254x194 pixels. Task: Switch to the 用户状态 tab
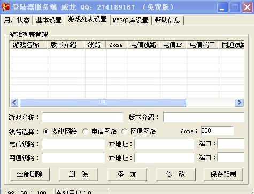(x=17, y=20)
